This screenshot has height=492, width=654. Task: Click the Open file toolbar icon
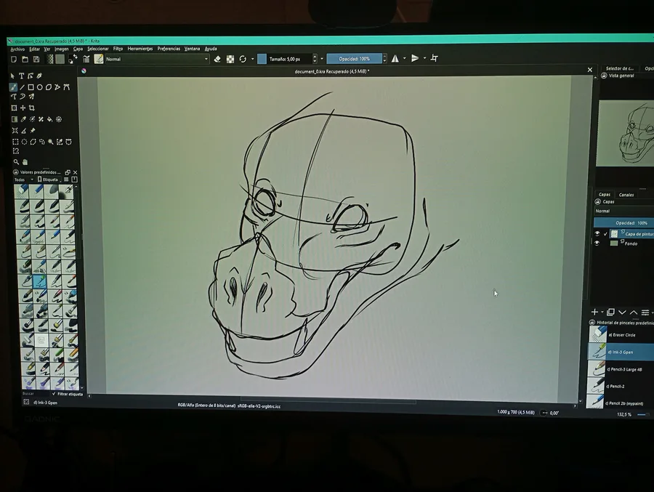(x=25, y=60)
